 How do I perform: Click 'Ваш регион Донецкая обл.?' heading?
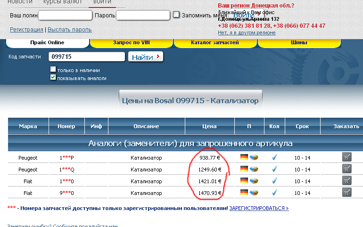(x=256, y=6)
